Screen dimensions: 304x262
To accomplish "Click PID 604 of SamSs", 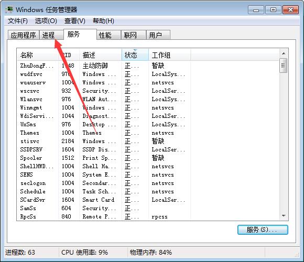I will tap(66, 208).
